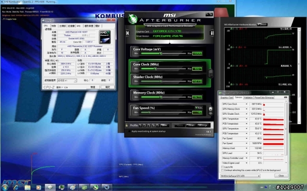
Task: Toggle the Auto fan speed checkbox
Action: [x=199, y=108]
